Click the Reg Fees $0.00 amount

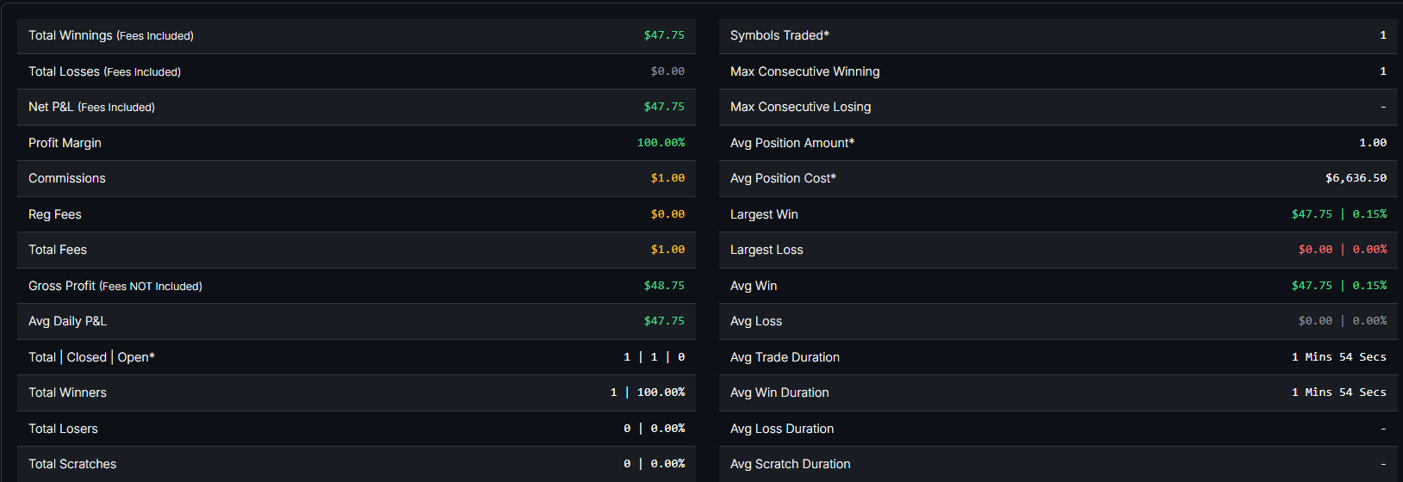(667, 214)
